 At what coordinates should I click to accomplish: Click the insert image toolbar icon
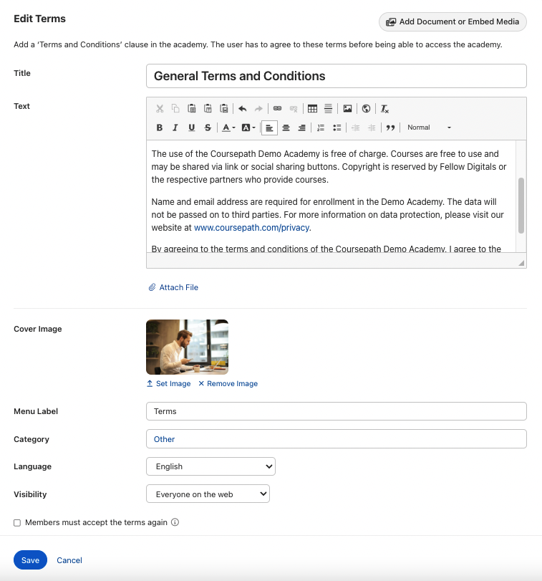347,109
